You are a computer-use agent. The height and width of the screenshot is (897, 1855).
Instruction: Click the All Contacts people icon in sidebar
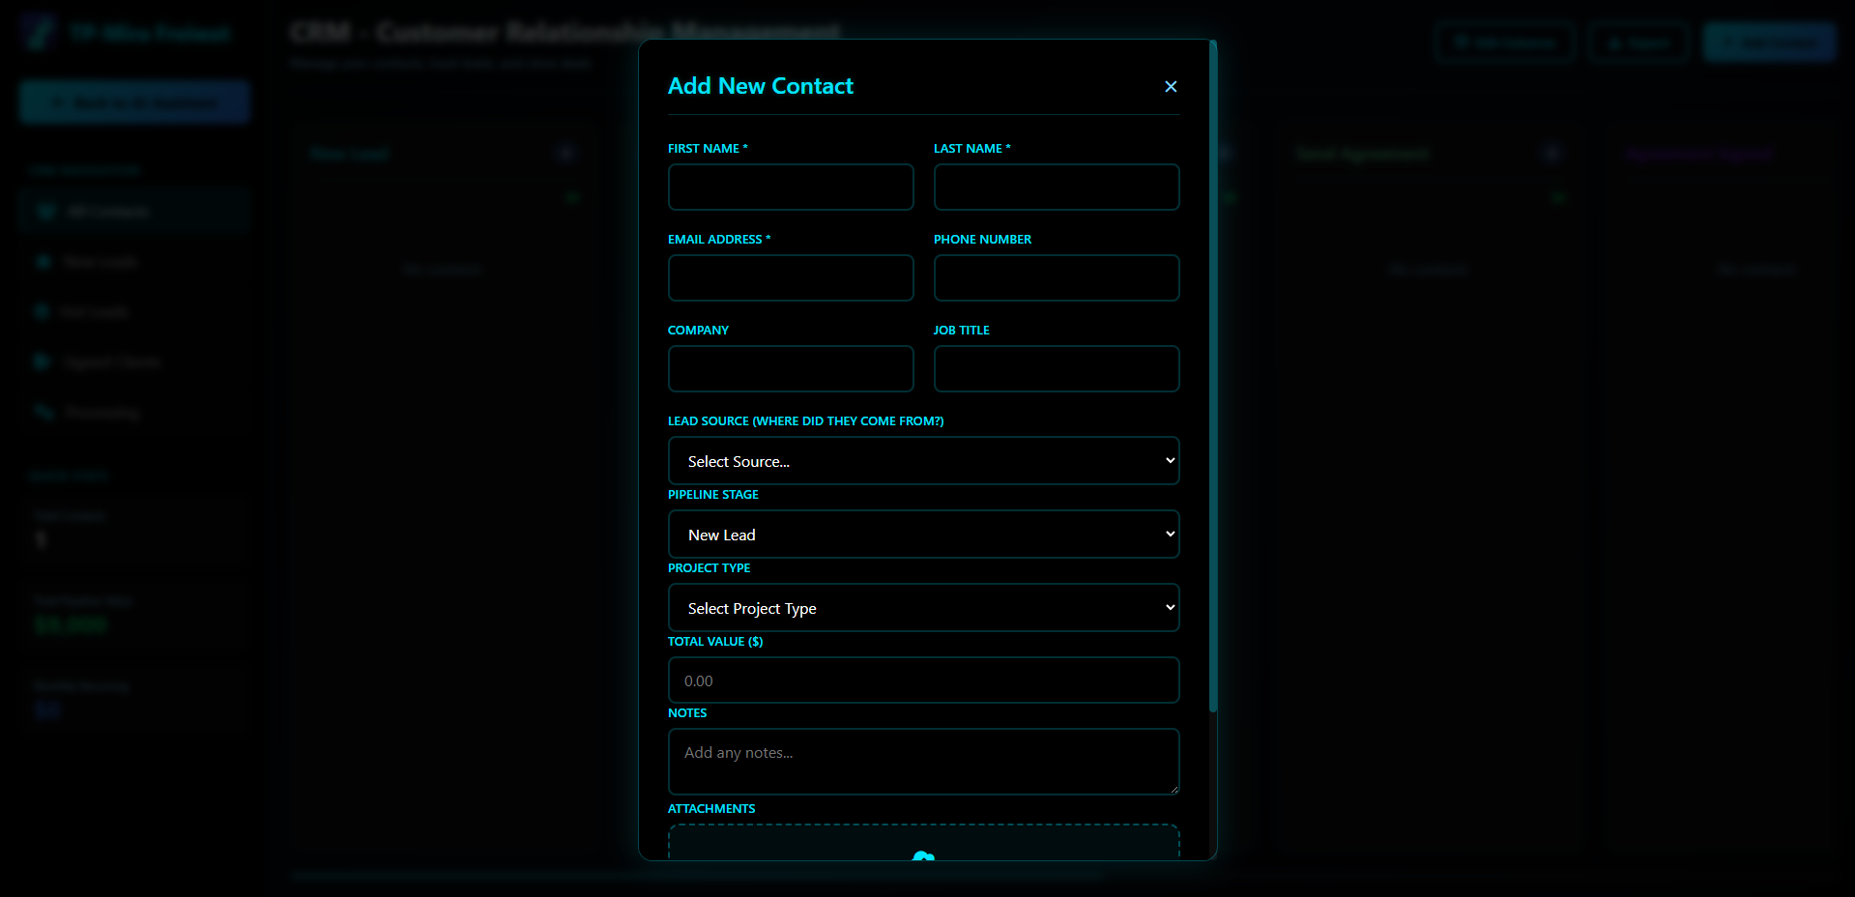tap(45, 211)
